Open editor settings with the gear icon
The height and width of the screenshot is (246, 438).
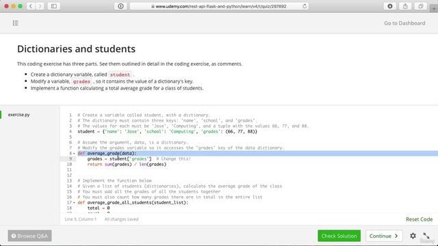coord(413,236)
